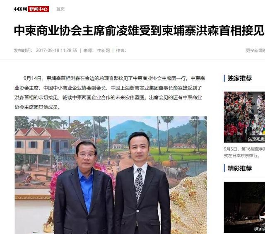Click the 独家推荐 section heading
Viewport: 265px width, 234px height.
[x=240, y=78]
